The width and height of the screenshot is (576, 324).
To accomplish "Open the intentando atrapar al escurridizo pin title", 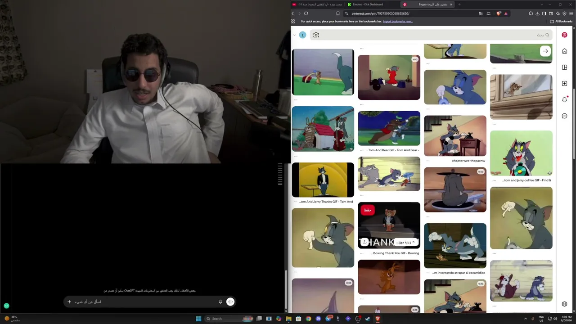I will pos(459,273).
